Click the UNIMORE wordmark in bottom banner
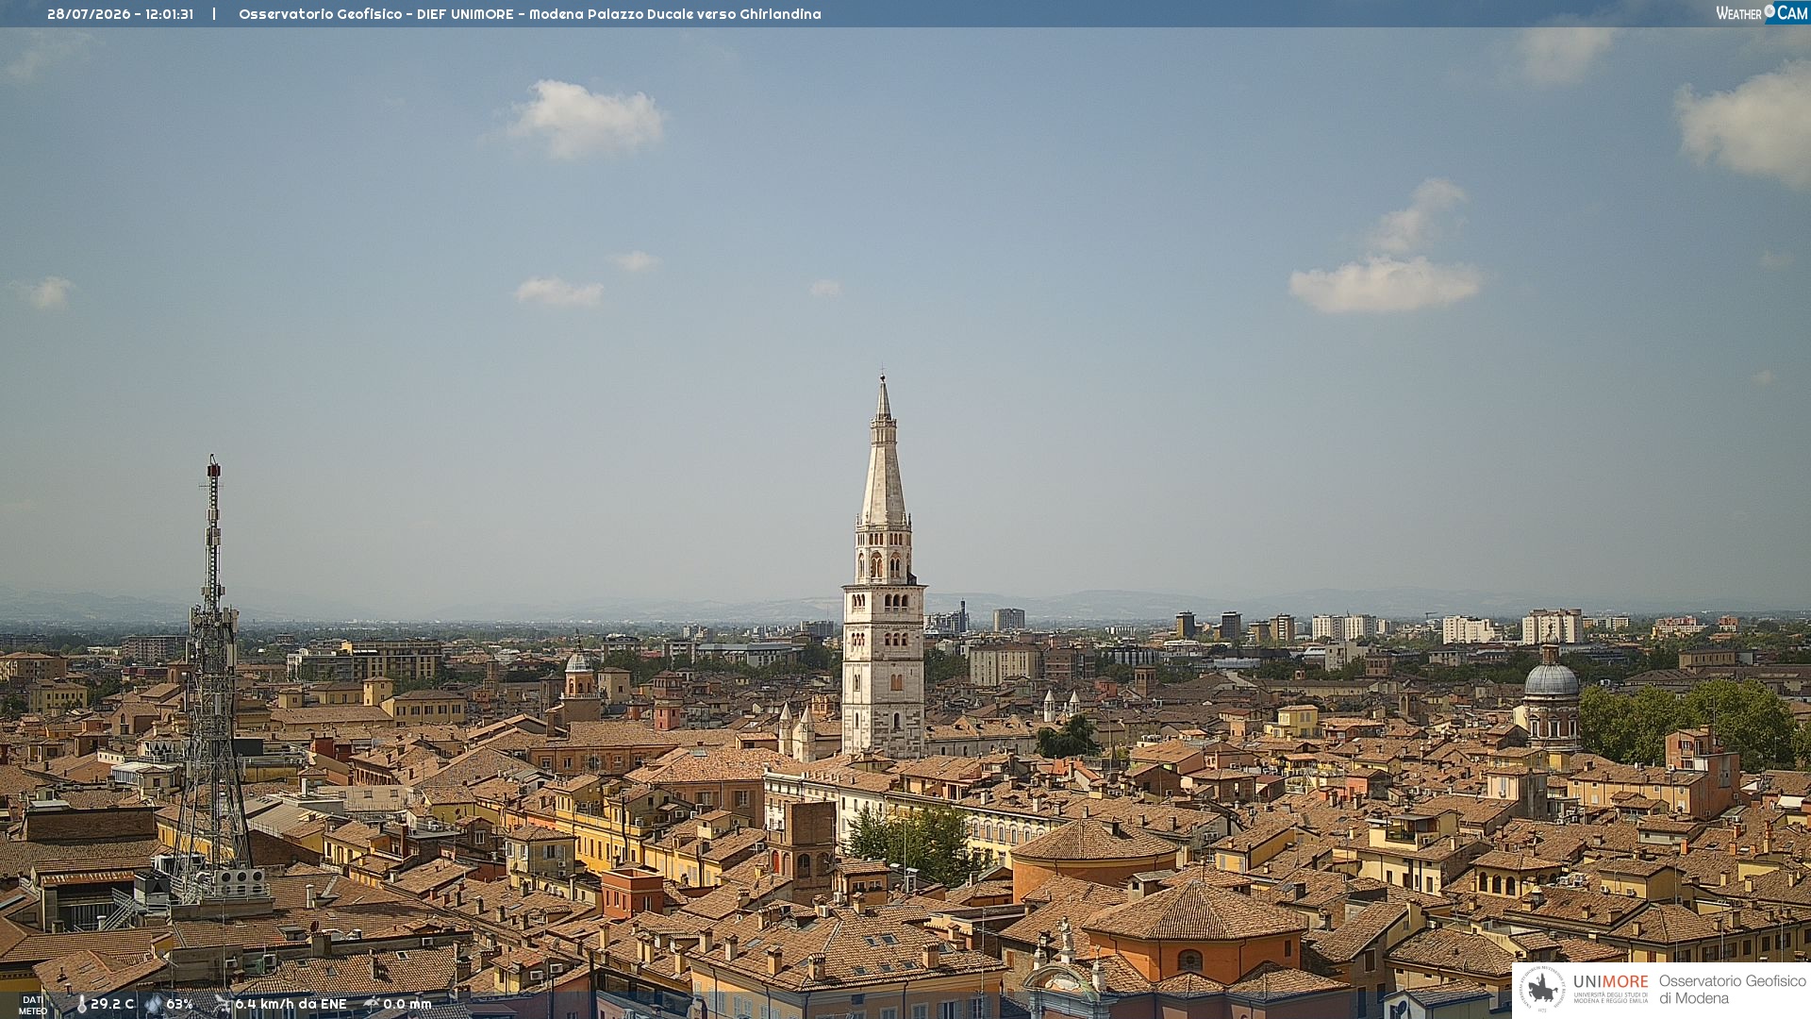Image resolution: width=1811 pixels, height=1019 pixels. pos(1610,981)
